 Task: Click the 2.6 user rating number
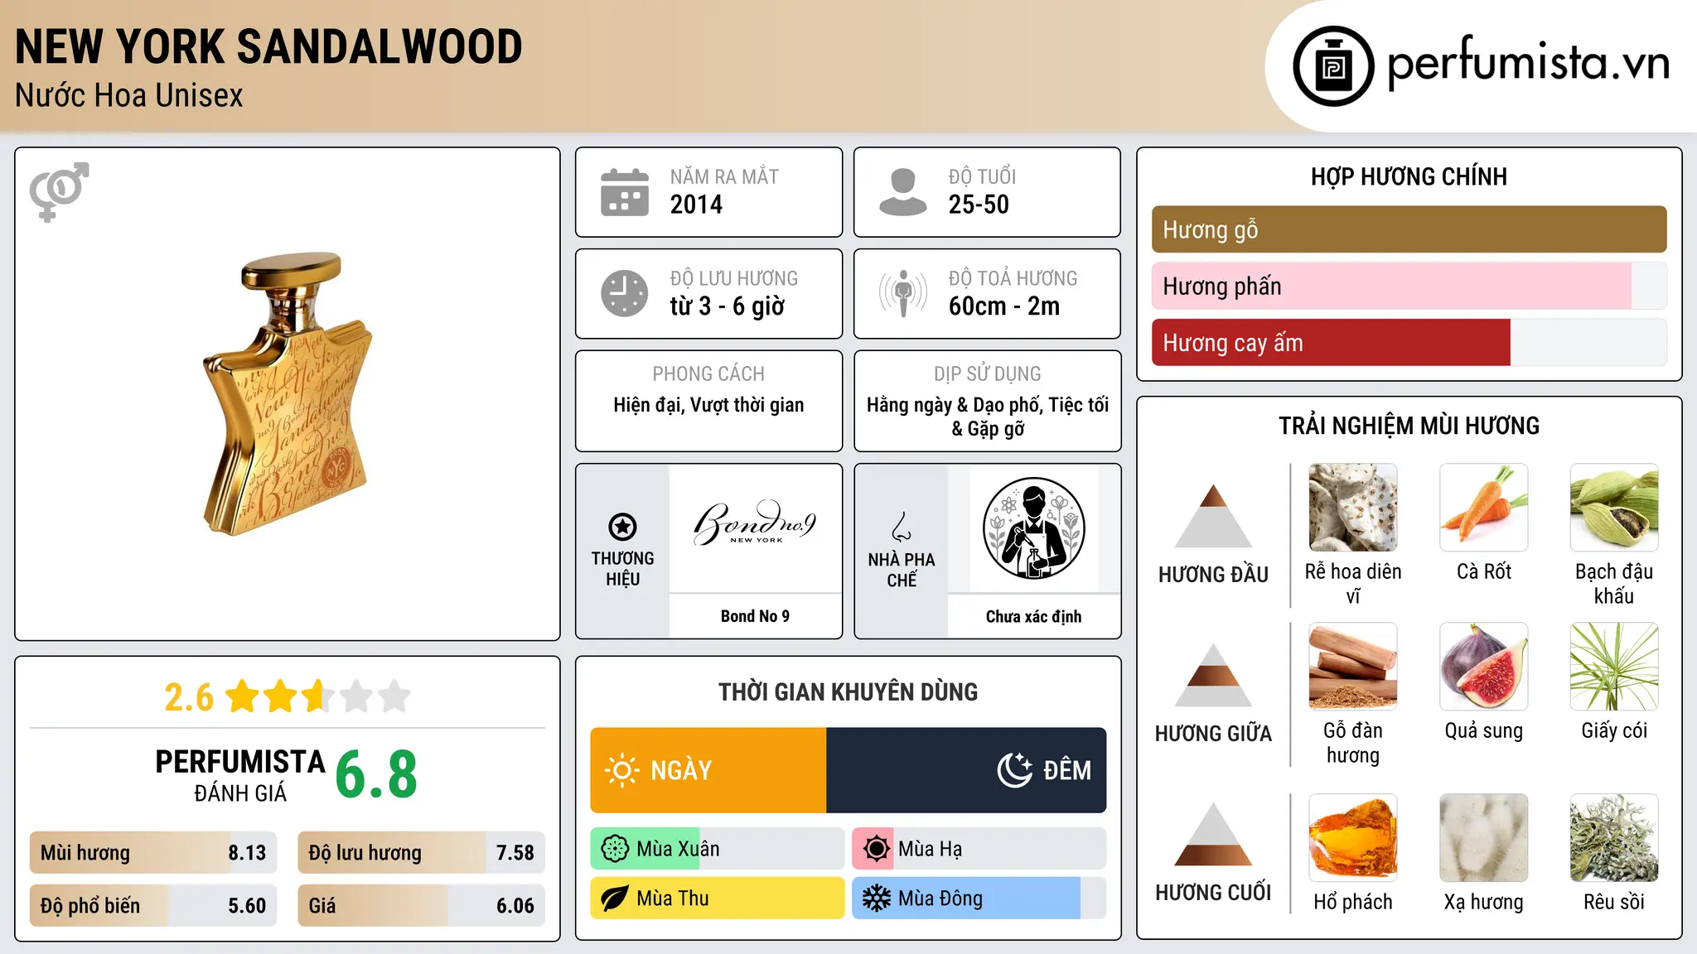pos(189,697)
